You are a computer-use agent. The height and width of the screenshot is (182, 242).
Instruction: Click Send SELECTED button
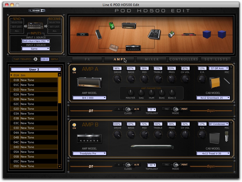[x=17, y=22]
